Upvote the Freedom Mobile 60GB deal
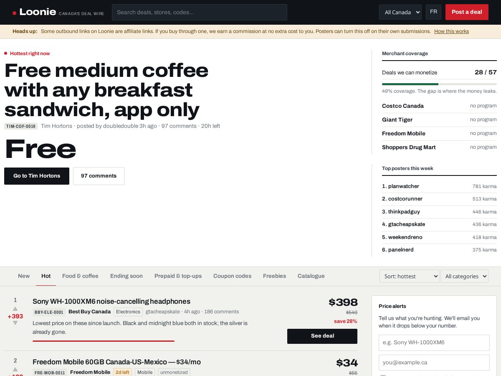The image size is (501, 376). [15, 369]
